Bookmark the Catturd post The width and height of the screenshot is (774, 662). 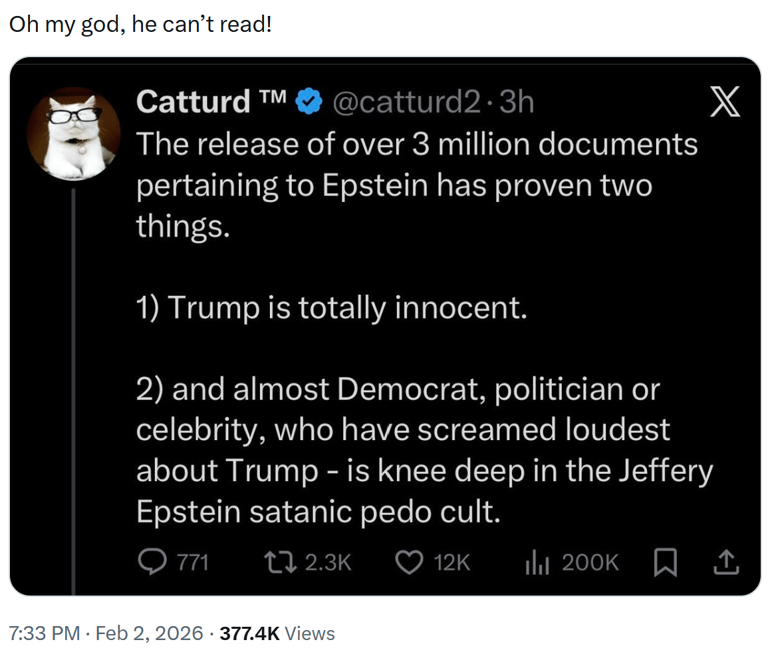pos(665,564)
